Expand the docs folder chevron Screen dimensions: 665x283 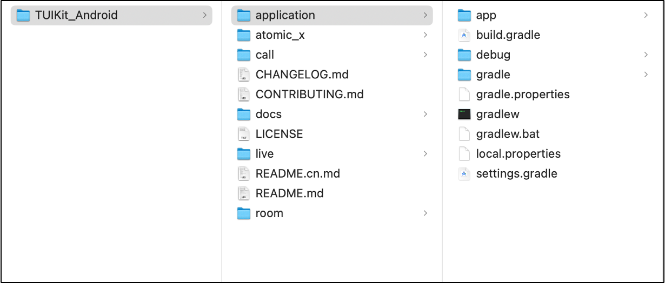pos(425,114)
